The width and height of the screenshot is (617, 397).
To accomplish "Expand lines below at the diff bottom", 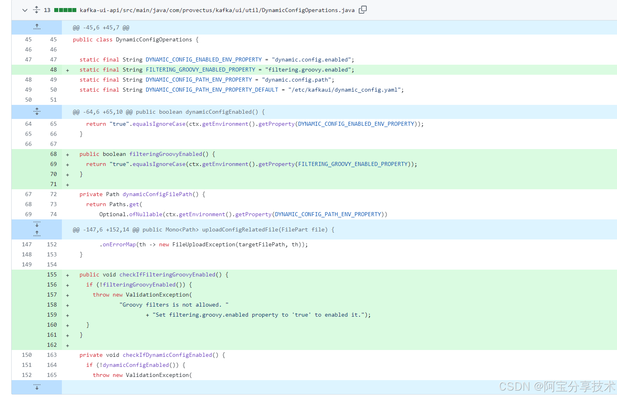I will click(x=37, y=387).
